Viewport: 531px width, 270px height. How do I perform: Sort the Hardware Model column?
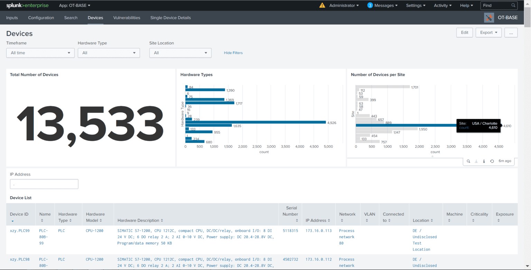(x=101, y=220)
